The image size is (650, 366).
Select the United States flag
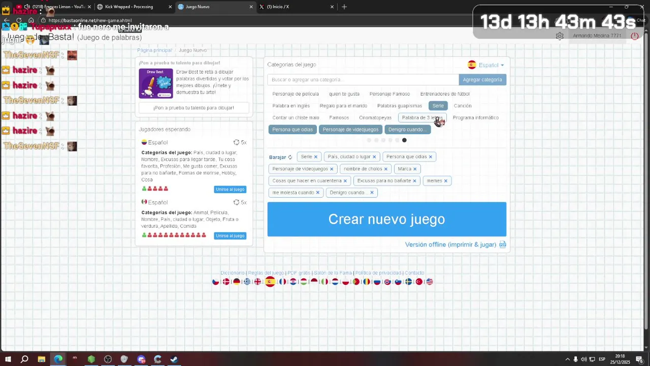430,282
